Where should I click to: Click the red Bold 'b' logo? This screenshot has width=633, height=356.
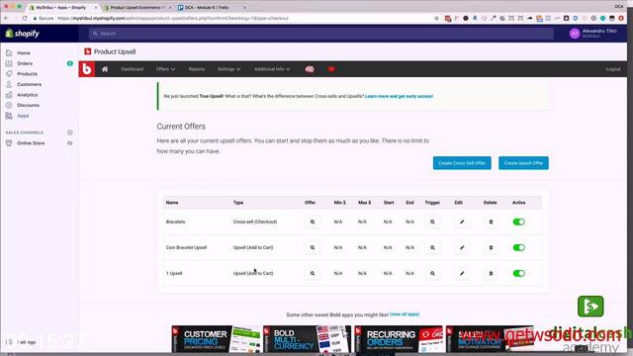tap(87, 69)
